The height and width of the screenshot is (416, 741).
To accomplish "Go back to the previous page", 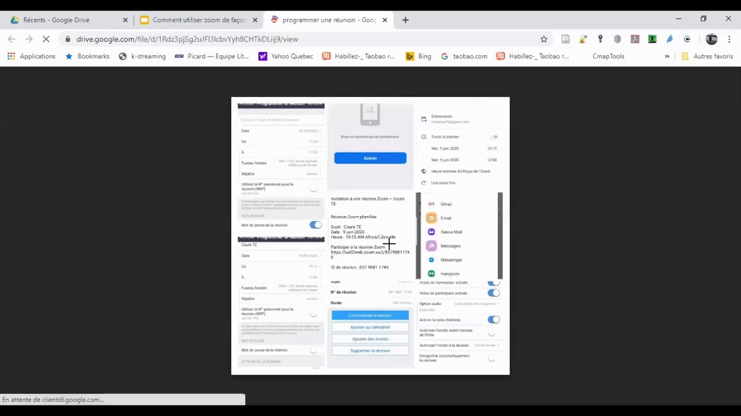I will coord(12,39).
